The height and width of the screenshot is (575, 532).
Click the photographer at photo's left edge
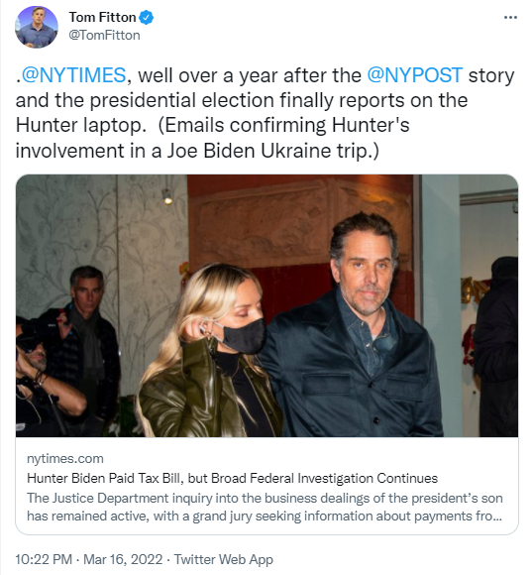[x=43, y=378]
